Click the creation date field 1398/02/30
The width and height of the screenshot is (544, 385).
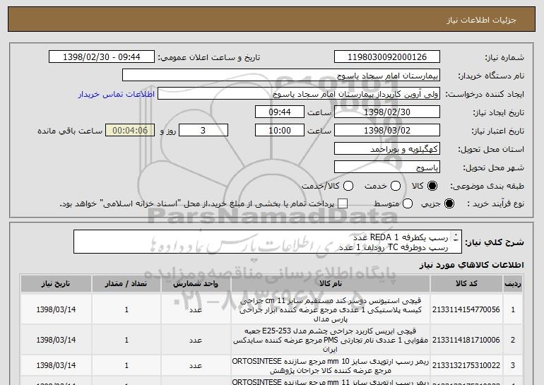387,112
